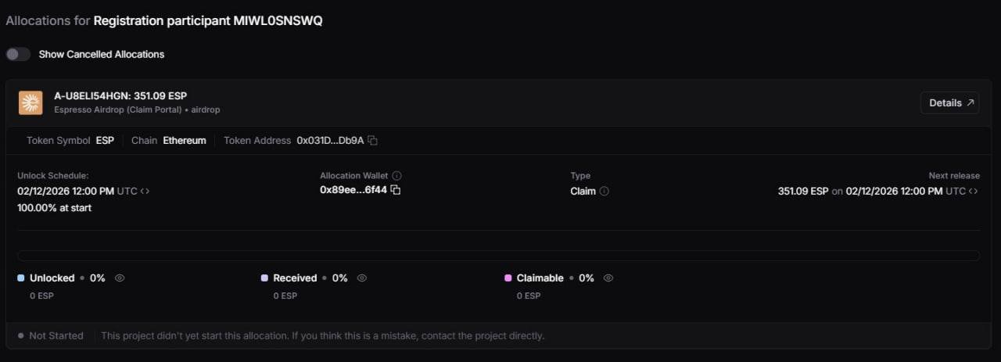The width and height of the screenshot is (1001, 362).
Task: Copy the Allocation Wallet address
Action: click(396, 190)
